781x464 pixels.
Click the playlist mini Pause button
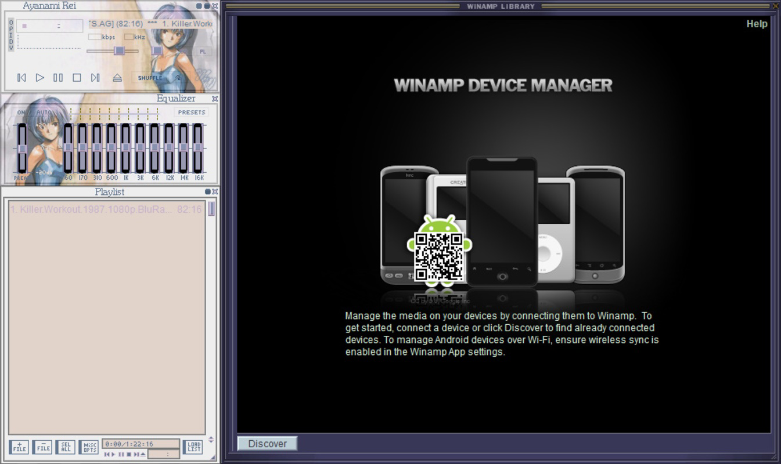coord(121,454)
